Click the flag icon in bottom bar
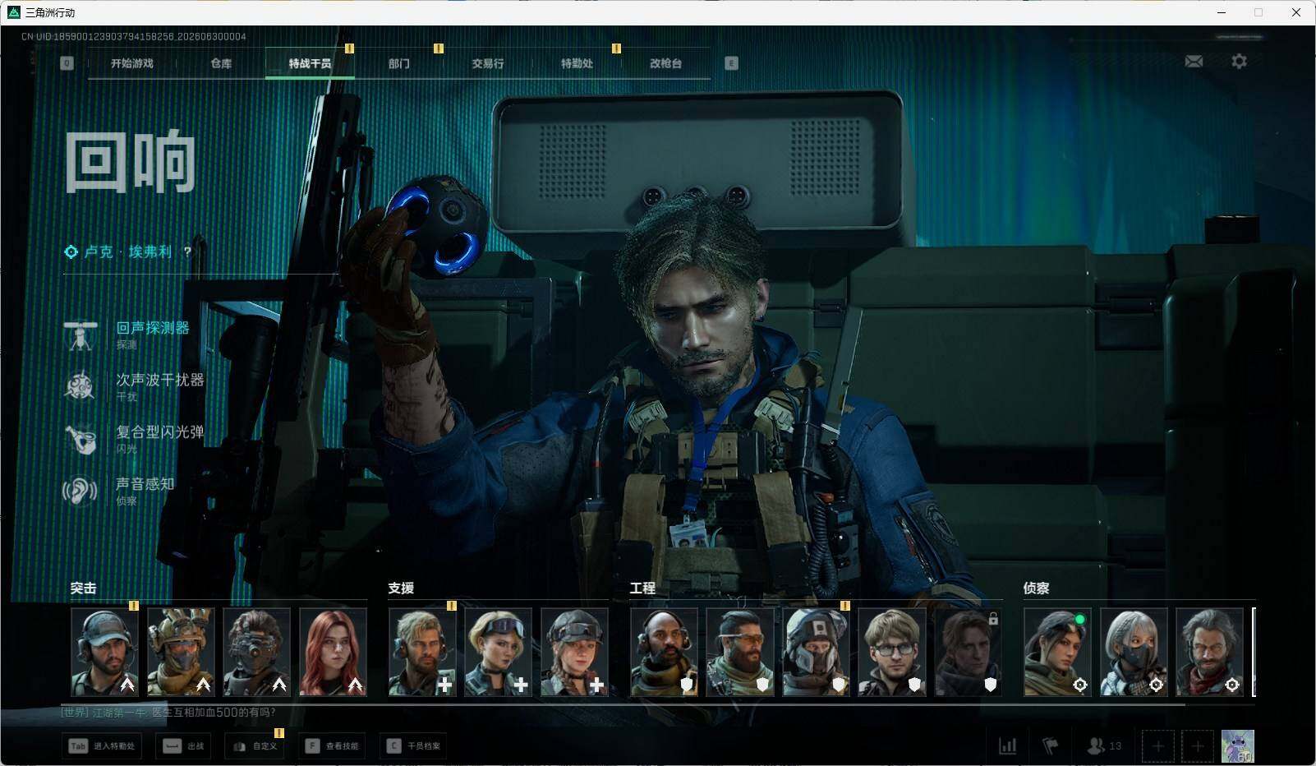Screen dimensions: 1316x766 point(1050,745)
